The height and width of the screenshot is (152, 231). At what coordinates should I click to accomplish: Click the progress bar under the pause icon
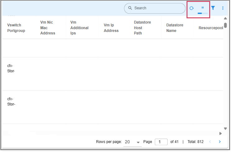click(203, 13)
